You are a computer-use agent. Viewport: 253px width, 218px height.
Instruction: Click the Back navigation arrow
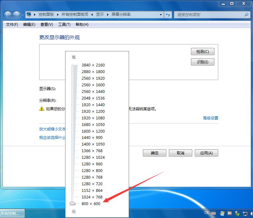click(7, 14)
